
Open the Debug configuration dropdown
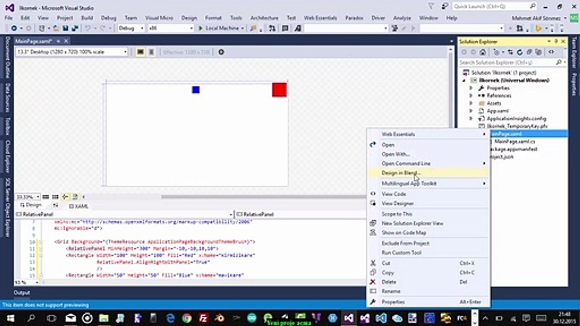coord(131,28)
